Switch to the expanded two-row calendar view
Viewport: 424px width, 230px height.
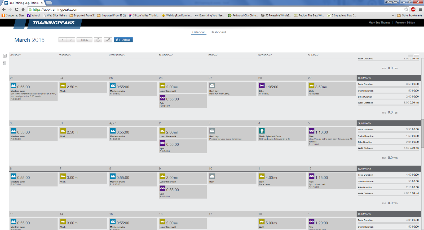417,55
